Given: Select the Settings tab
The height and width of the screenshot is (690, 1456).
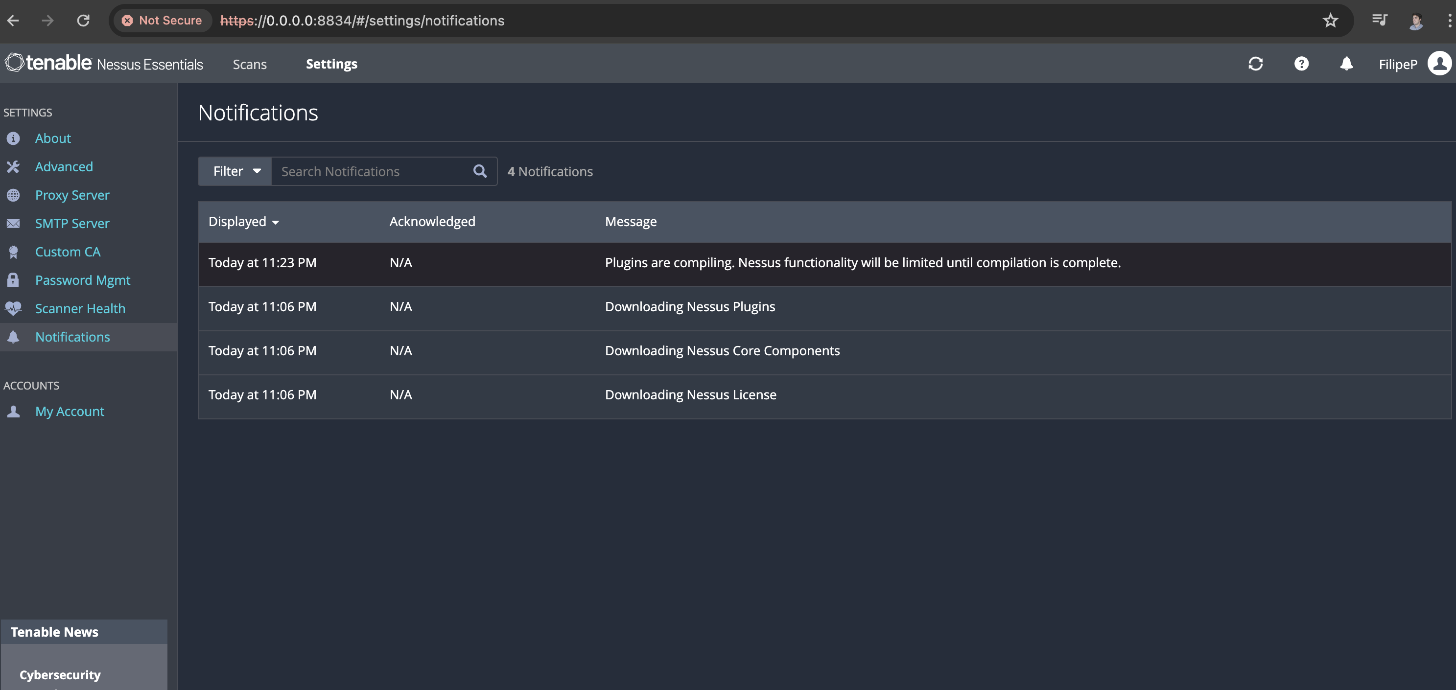Looking at the screenshot, I should tap(331, 65).
